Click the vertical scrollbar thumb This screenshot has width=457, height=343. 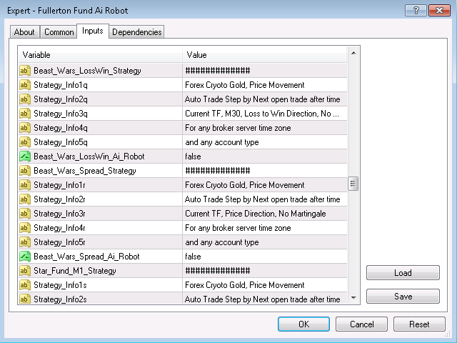point(353,184)
